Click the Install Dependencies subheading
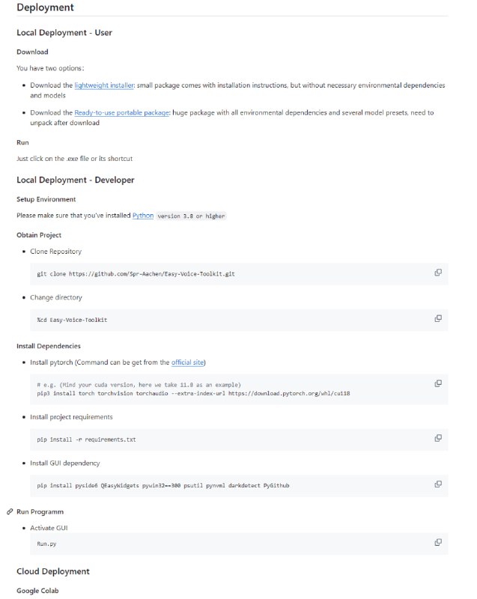Image resolution: width=477 pixels, height=599 pixels. click(49, 346)
